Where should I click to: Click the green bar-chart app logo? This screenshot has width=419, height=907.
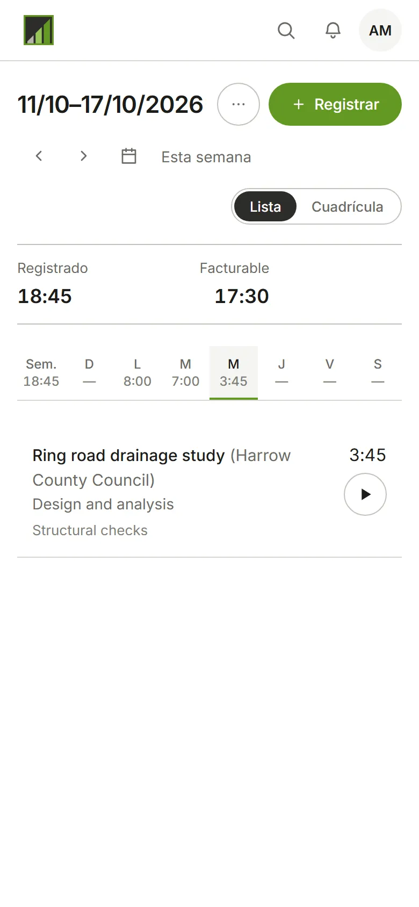coord(39,30)
